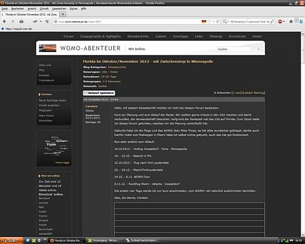Open Reiseberichte in site navigation
Image resolution: width=305 pixels, height=244 pixels.
pyautogui.click(x=138, y=36)
